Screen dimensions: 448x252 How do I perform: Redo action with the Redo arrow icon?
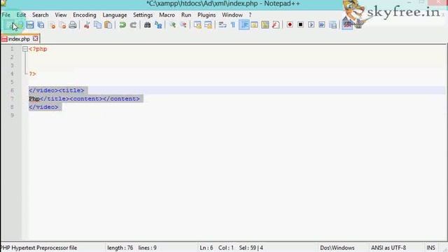(133, 25)
